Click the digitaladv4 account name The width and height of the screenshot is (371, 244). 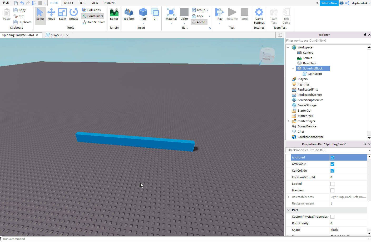tap(359, 3)
